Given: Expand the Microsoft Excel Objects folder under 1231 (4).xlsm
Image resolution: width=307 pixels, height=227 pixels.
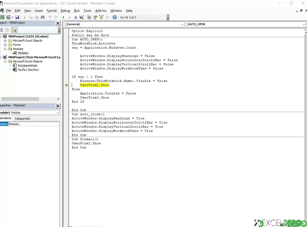Looking at the screenshot, I should click(5, 41).
